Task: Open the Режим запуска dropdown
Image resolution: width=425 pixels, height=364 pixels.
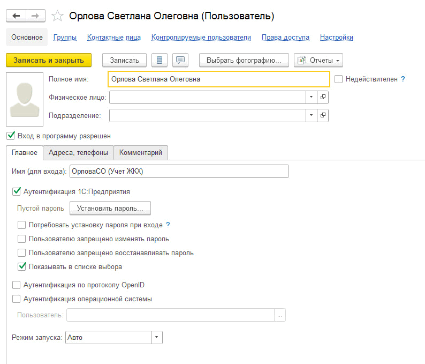Action: (x=156, y=337)
